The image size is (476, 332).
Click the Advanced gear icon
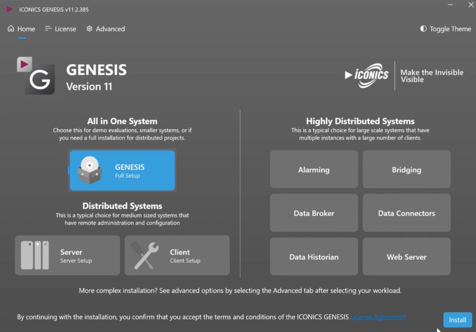click(89, 28)
